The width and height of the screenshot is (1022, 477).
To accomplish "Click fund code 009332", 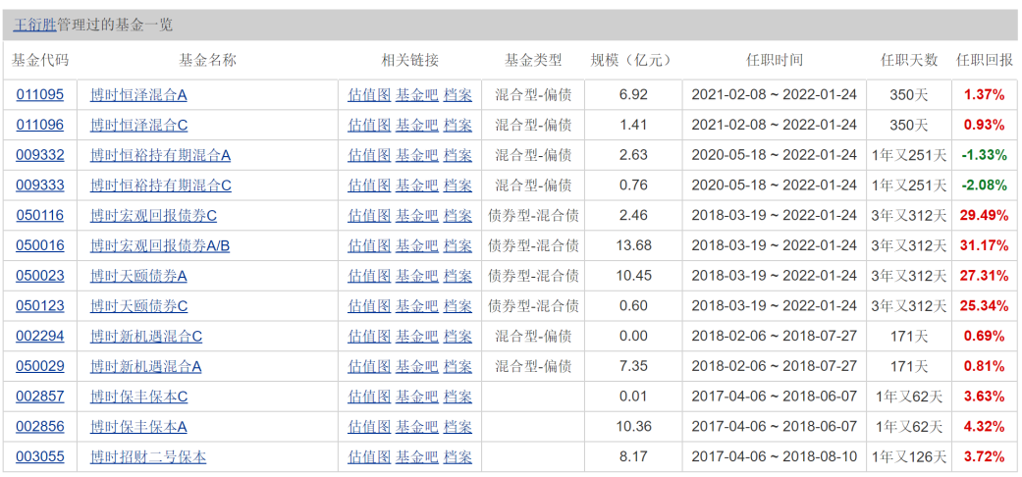I will (40, 155).
